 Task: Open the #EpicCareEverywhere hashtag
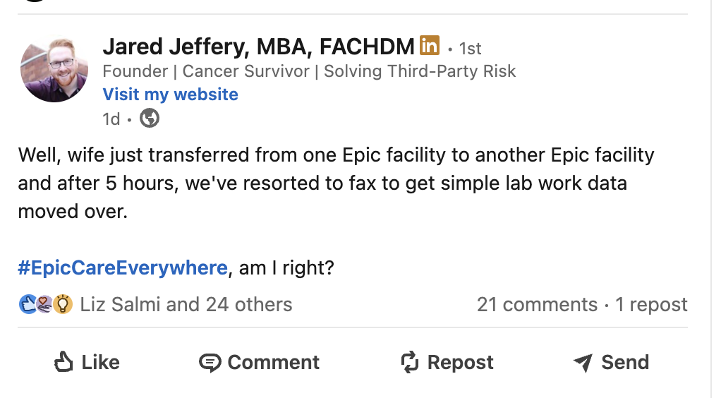coord(123,268)
